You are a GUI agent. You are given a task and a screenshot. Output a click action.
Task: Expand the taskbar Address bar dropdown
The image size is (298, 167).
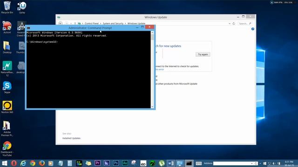(x=252, y=163)
